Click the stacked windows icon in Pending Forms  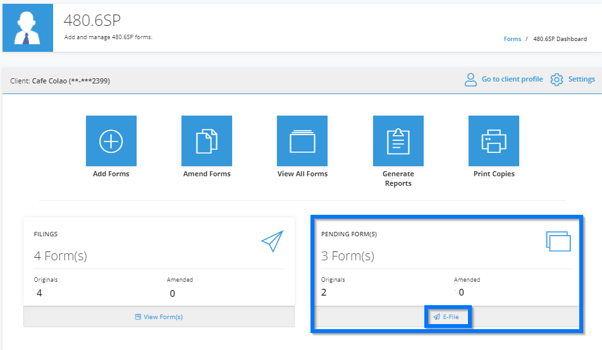[x=558, y=241]
